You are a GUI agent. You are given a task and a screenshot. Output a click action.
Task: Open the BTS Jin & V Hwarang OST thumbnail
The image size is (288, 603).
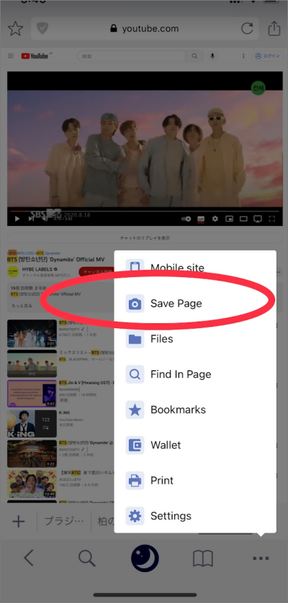[x=32, y=394]
